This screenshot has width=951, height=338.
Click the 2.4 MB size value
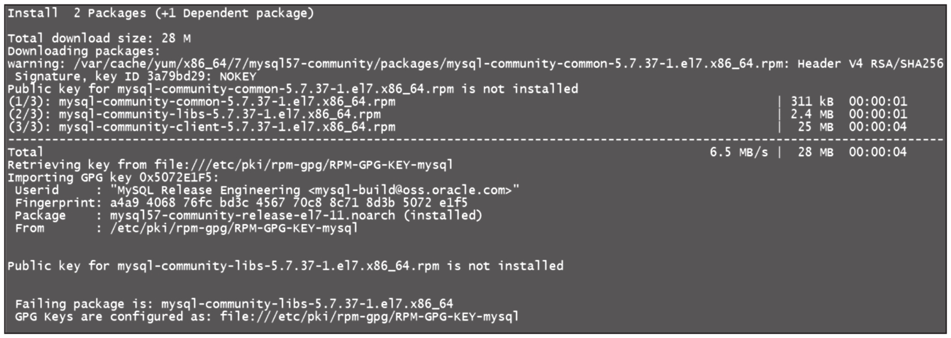[x=812, y=114]
